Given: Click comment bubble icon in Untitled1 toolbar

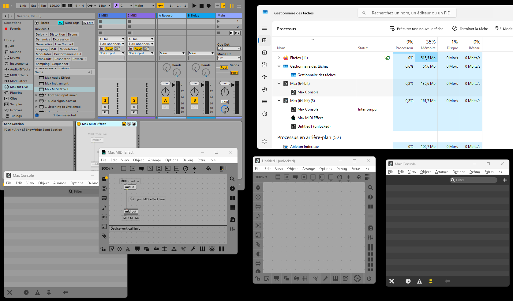Looking at the screenshot, I should 295,177.
